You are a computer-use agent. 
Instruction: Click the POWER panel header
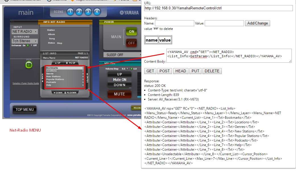tap(120, 22)
